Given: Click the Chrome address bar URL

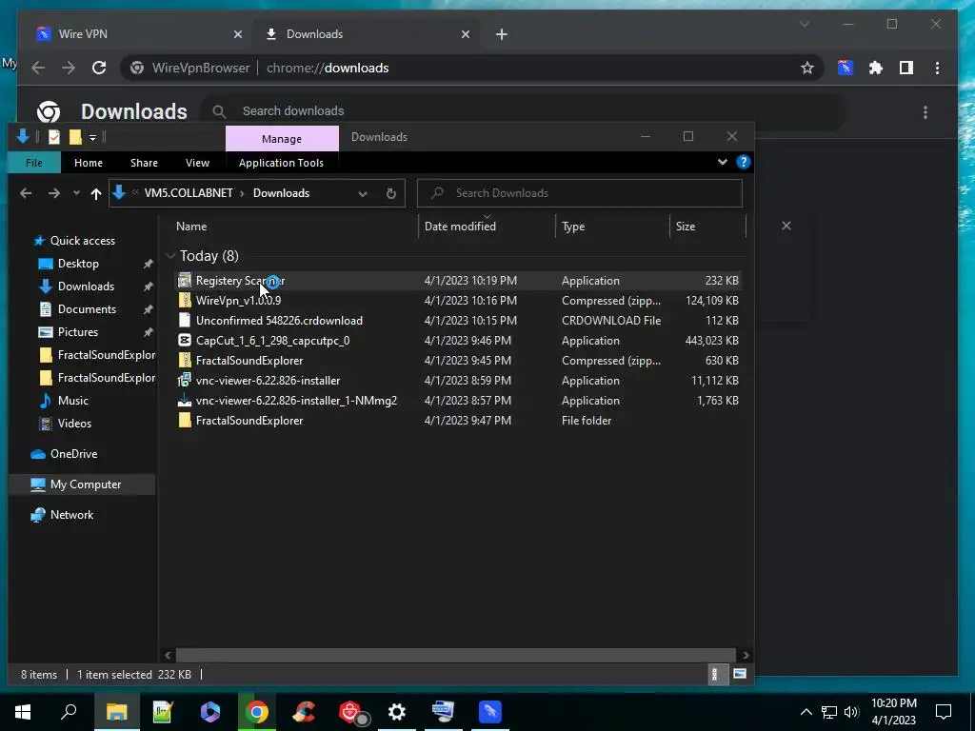Looking at the screenshot, I should [328, 68].
